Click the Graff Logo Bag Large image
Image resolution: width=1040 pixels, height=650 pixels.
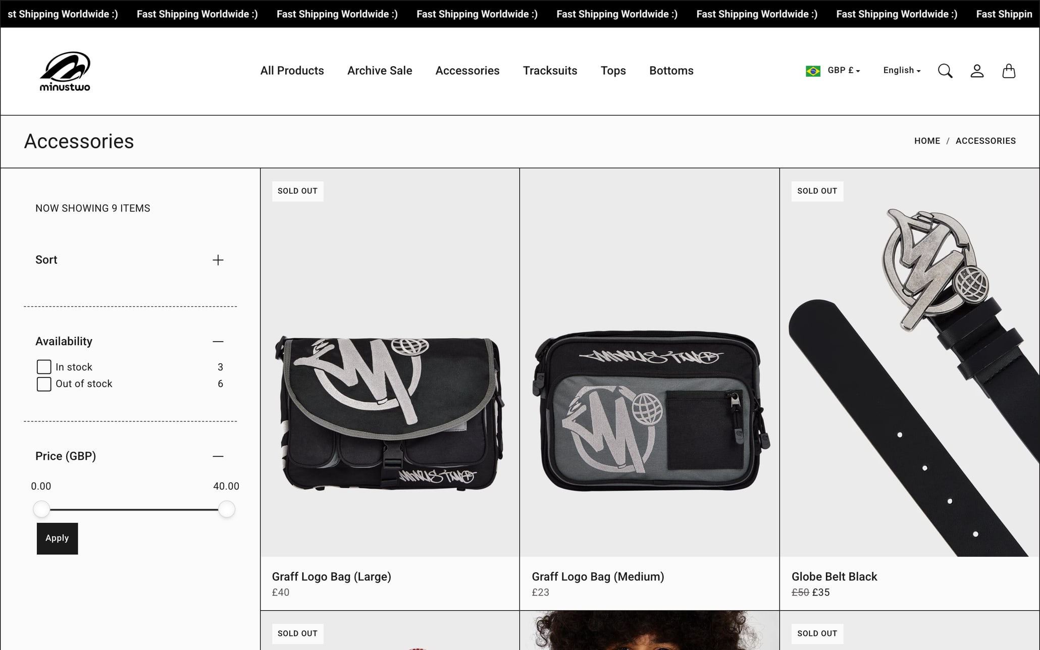pyautogui.click(x=390, y=362)
